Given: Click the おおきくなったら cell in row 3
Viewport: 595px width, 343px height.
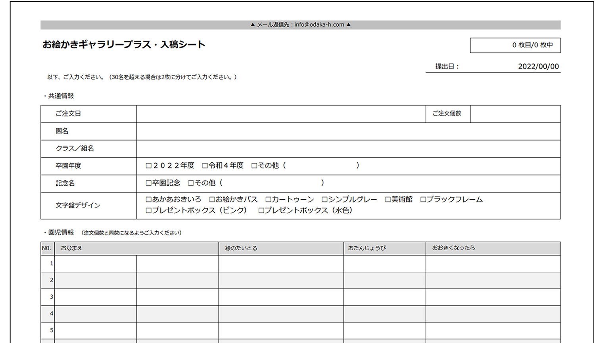Looking at the screenshot, I should point(493,297).
